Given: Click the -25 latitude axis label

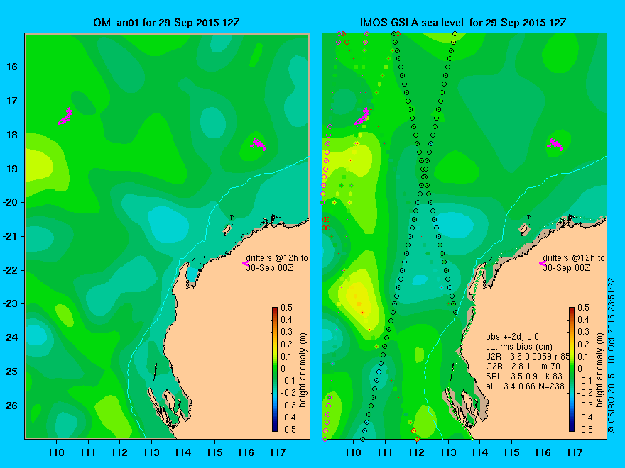Looking at the screenshot, I should coord(11,372).
